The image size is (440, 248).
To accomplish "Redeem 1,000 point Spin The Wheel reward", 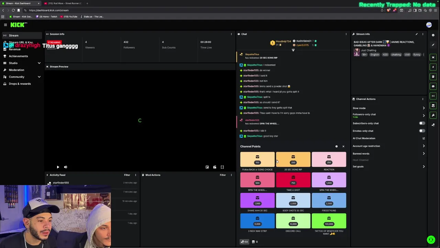I will click(x=329, y=180).
